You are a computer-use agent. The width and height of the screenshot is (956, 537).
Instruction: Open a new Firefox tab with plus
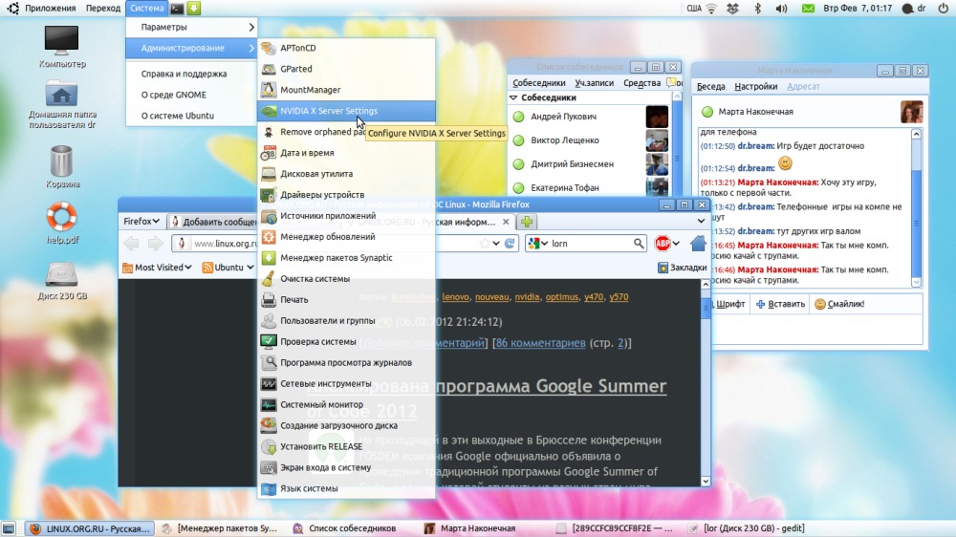527,222
